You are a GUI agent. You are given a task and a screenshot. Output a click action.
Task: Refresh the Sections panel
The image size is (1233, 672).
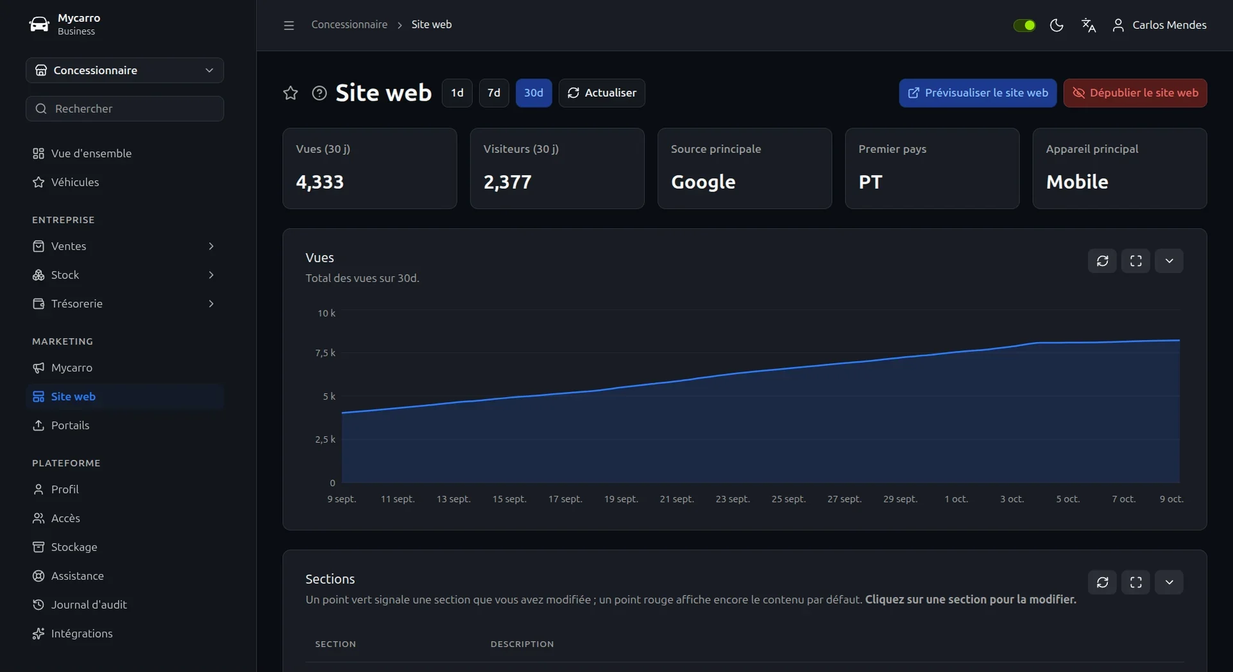pos(1103,582)
